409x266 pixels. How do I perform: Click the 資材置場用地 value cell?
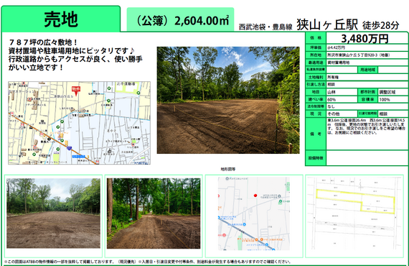click(x=367, y=63)
